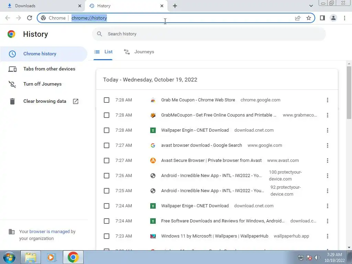Open more actions for Avast Secure Browser entry

point(328,161)
